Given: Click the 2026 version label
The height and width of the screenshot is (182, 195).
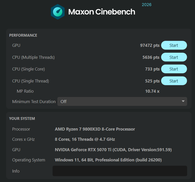Looking at the screenshot, I should 147,5.
